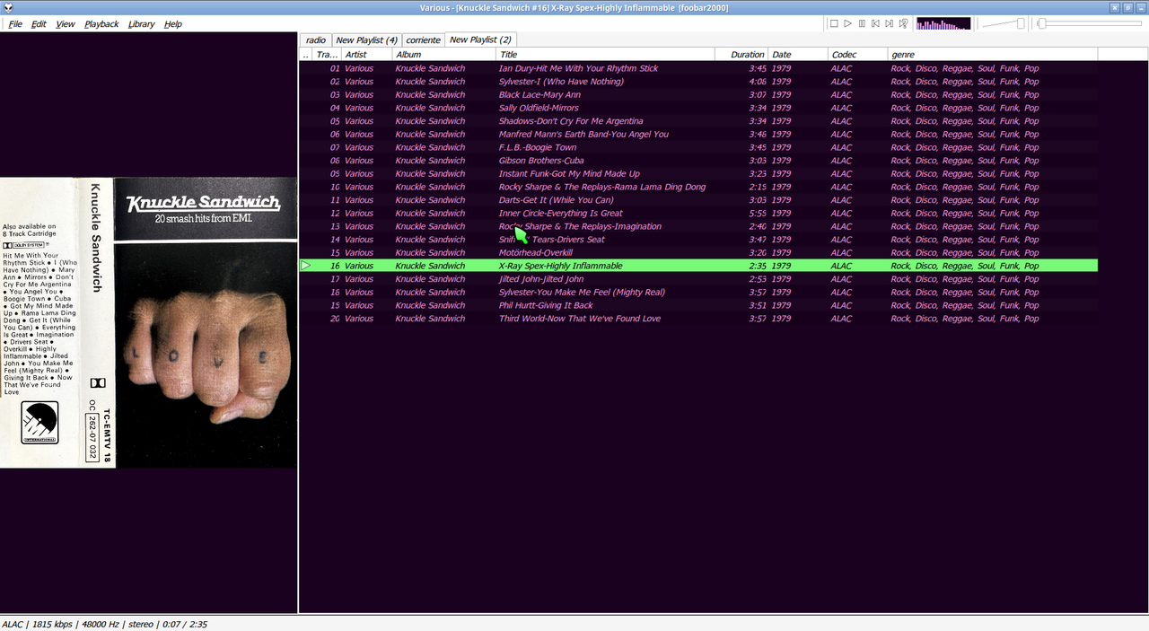Sort by the Title column header

coord(605,55)
